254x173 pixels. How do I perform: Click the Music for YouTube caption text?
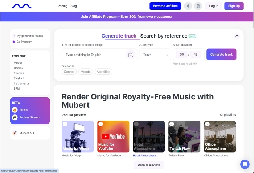[109, 156]
